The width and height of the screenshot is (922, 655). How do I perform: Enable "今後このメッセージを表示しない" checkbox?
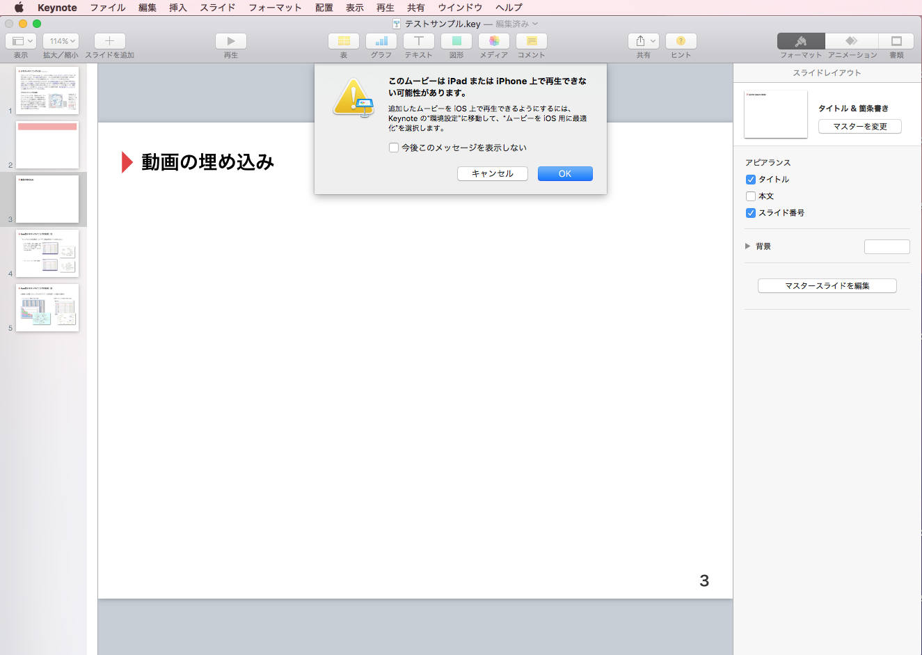(394, 148)
